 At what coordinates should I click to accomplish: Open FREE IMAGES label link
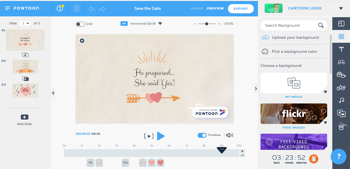pos(294,128)
